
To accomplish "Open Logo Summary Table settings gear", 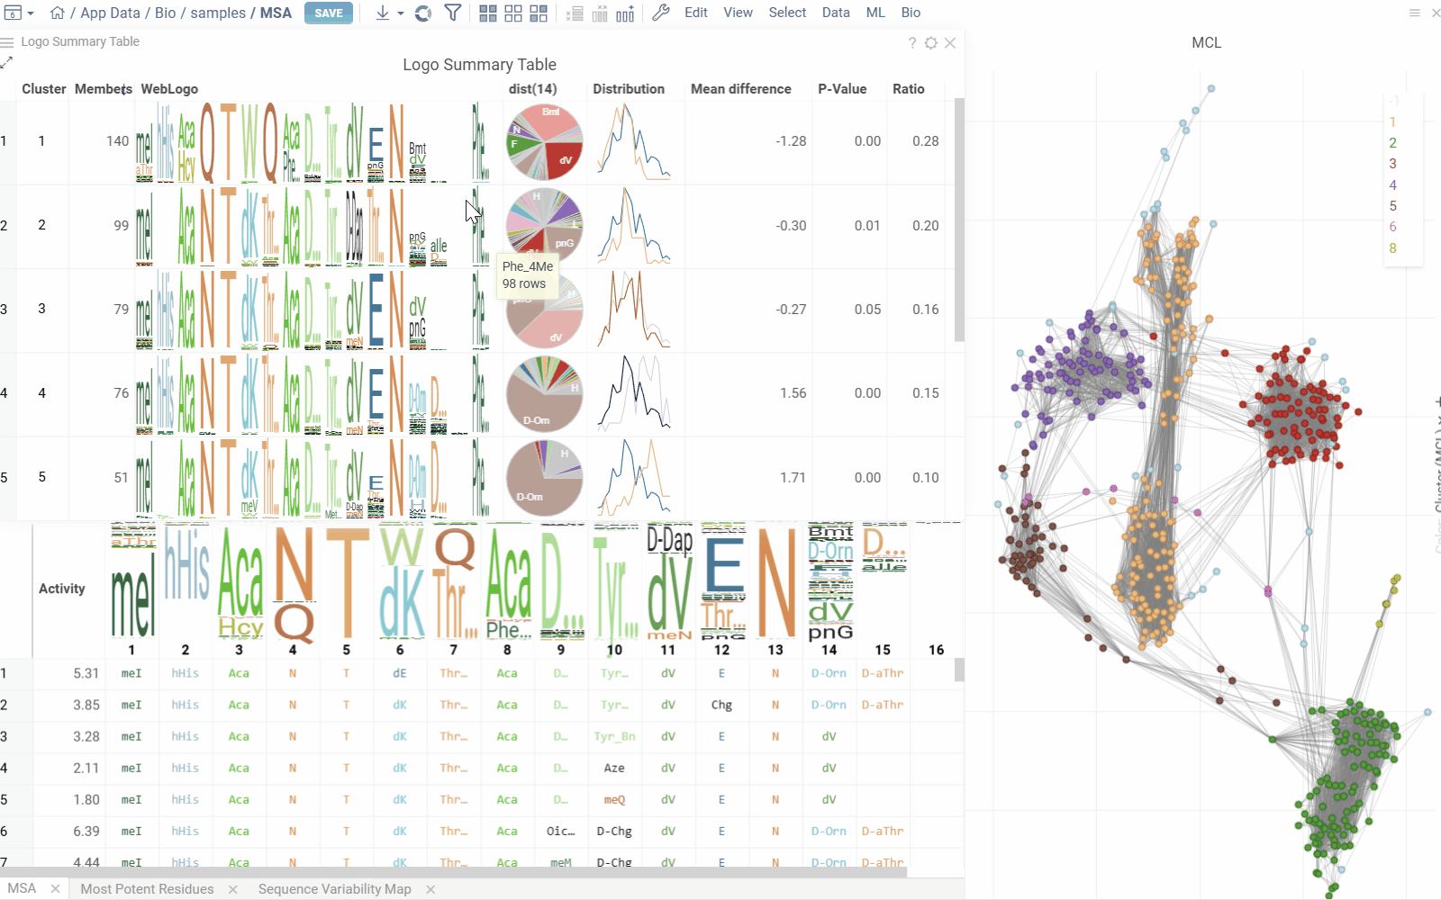I will click(x=931, y=43).
